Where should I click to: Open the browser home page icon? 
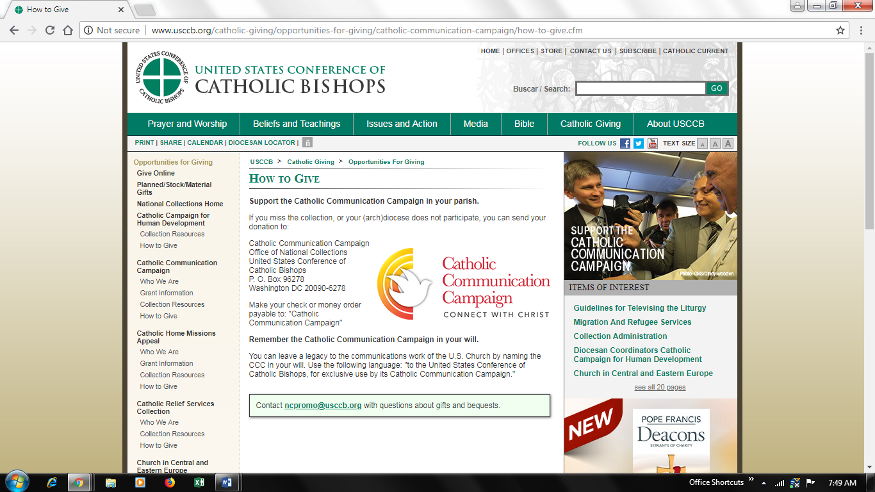tap(68, 30)
